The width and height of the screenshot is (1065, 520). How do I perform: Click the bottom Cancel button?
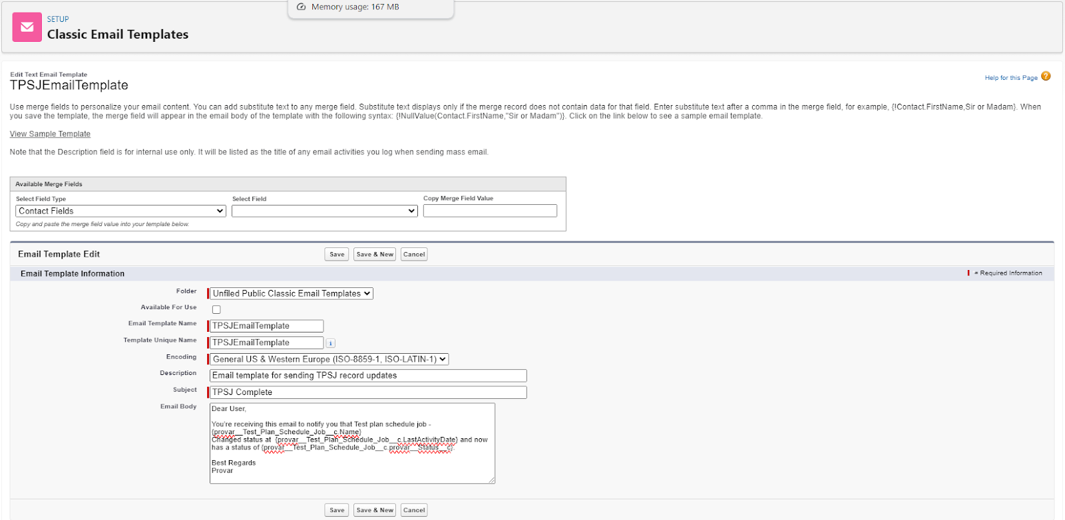[x=414, y=510]
